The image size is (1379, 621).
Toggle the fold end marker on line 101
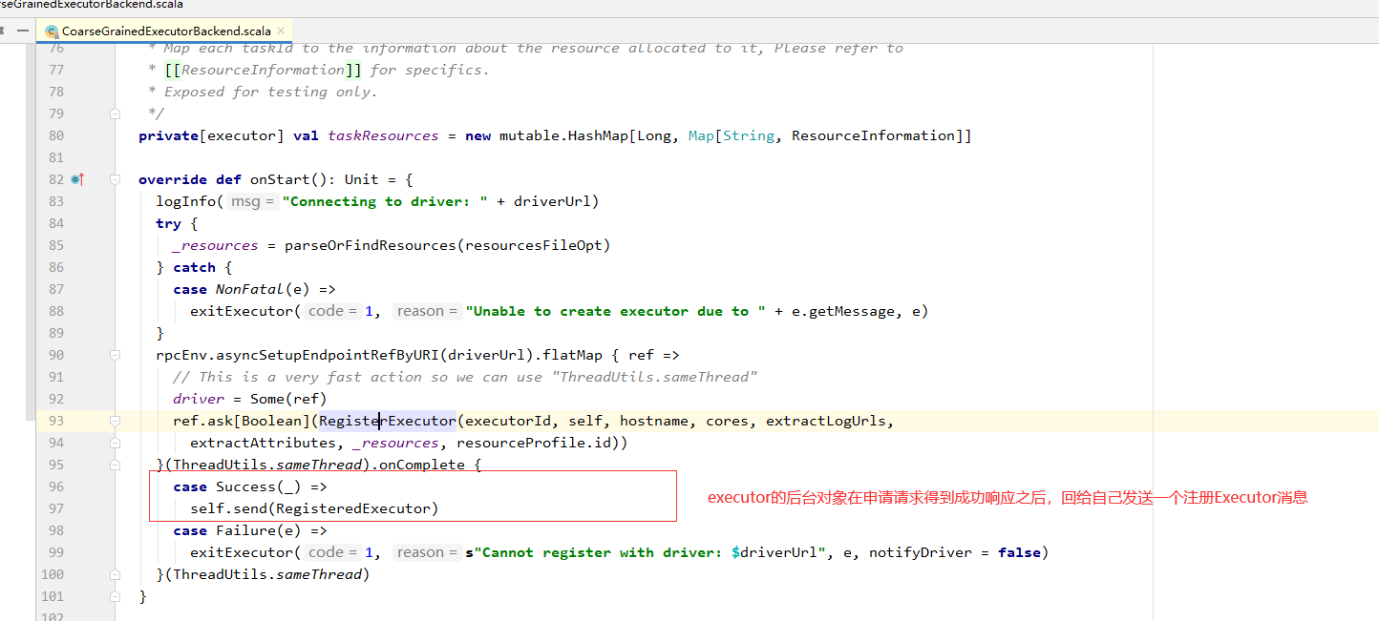pyautogui.click(x=116, y=596)
